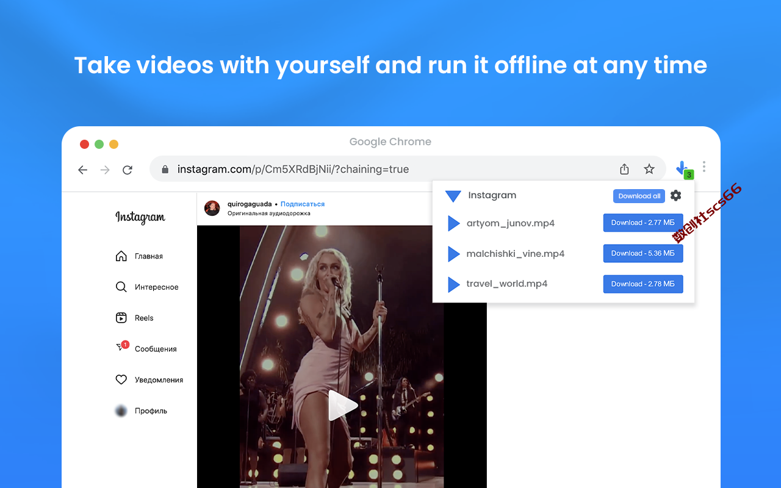Click Подписаться follow link

point(303,204)
